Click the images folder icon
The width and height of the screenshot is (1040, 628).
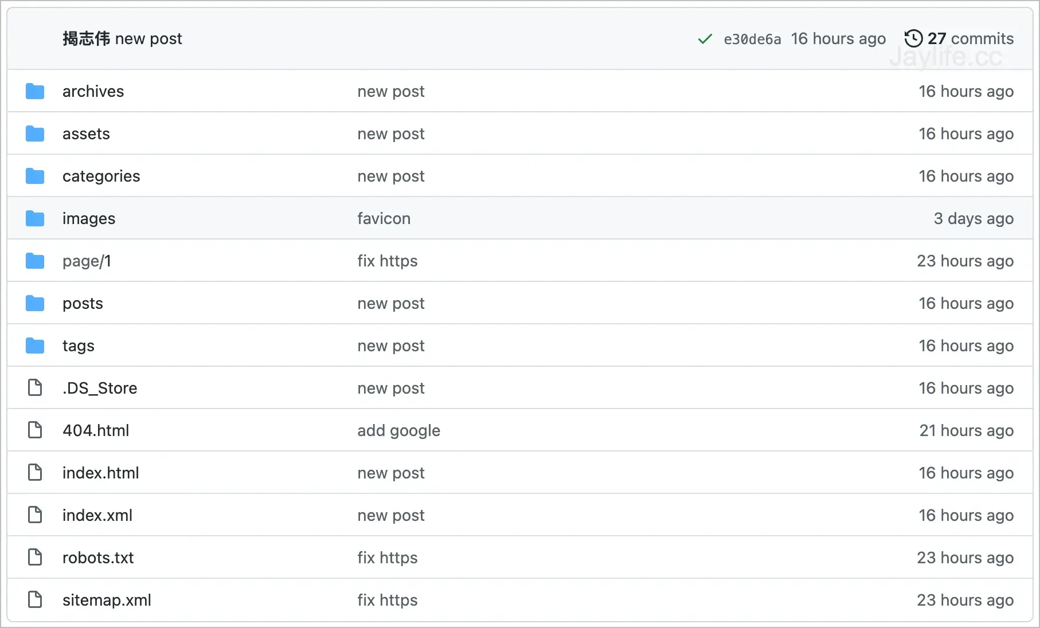point(35,218)
